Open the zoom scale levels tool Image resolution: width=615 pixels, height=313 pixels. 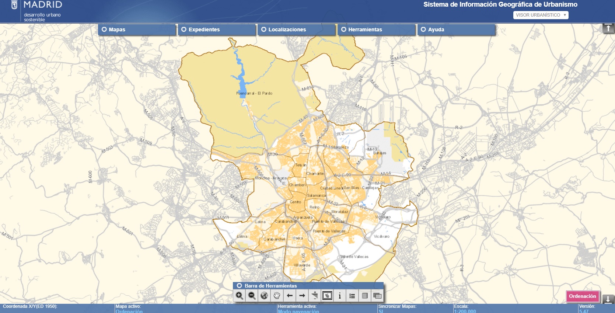[315, 296]
